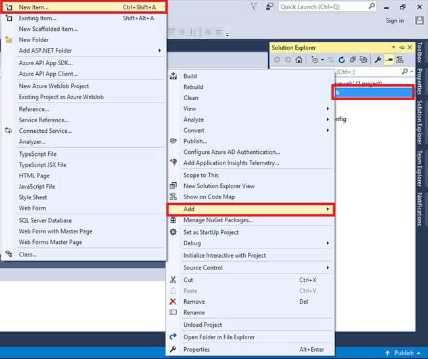Click the Cut scissors icon
This screenshot has width=428, height=359.
[174, 280]
